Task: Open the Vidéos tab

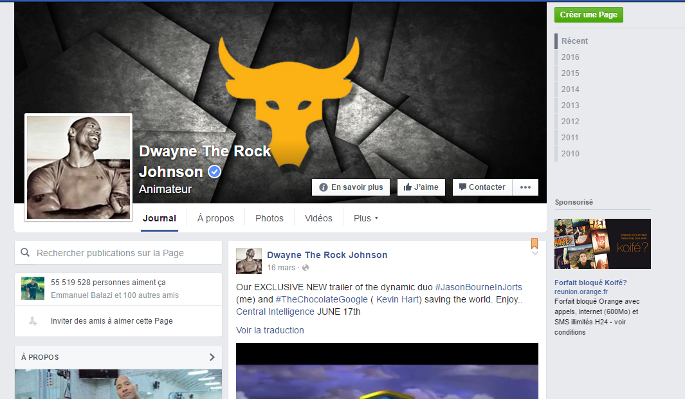Action: click(318, 218)
